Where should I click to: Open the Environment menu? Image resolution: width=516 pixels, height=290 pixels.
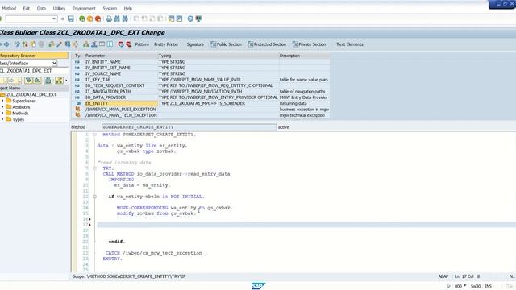pos(84,8)
